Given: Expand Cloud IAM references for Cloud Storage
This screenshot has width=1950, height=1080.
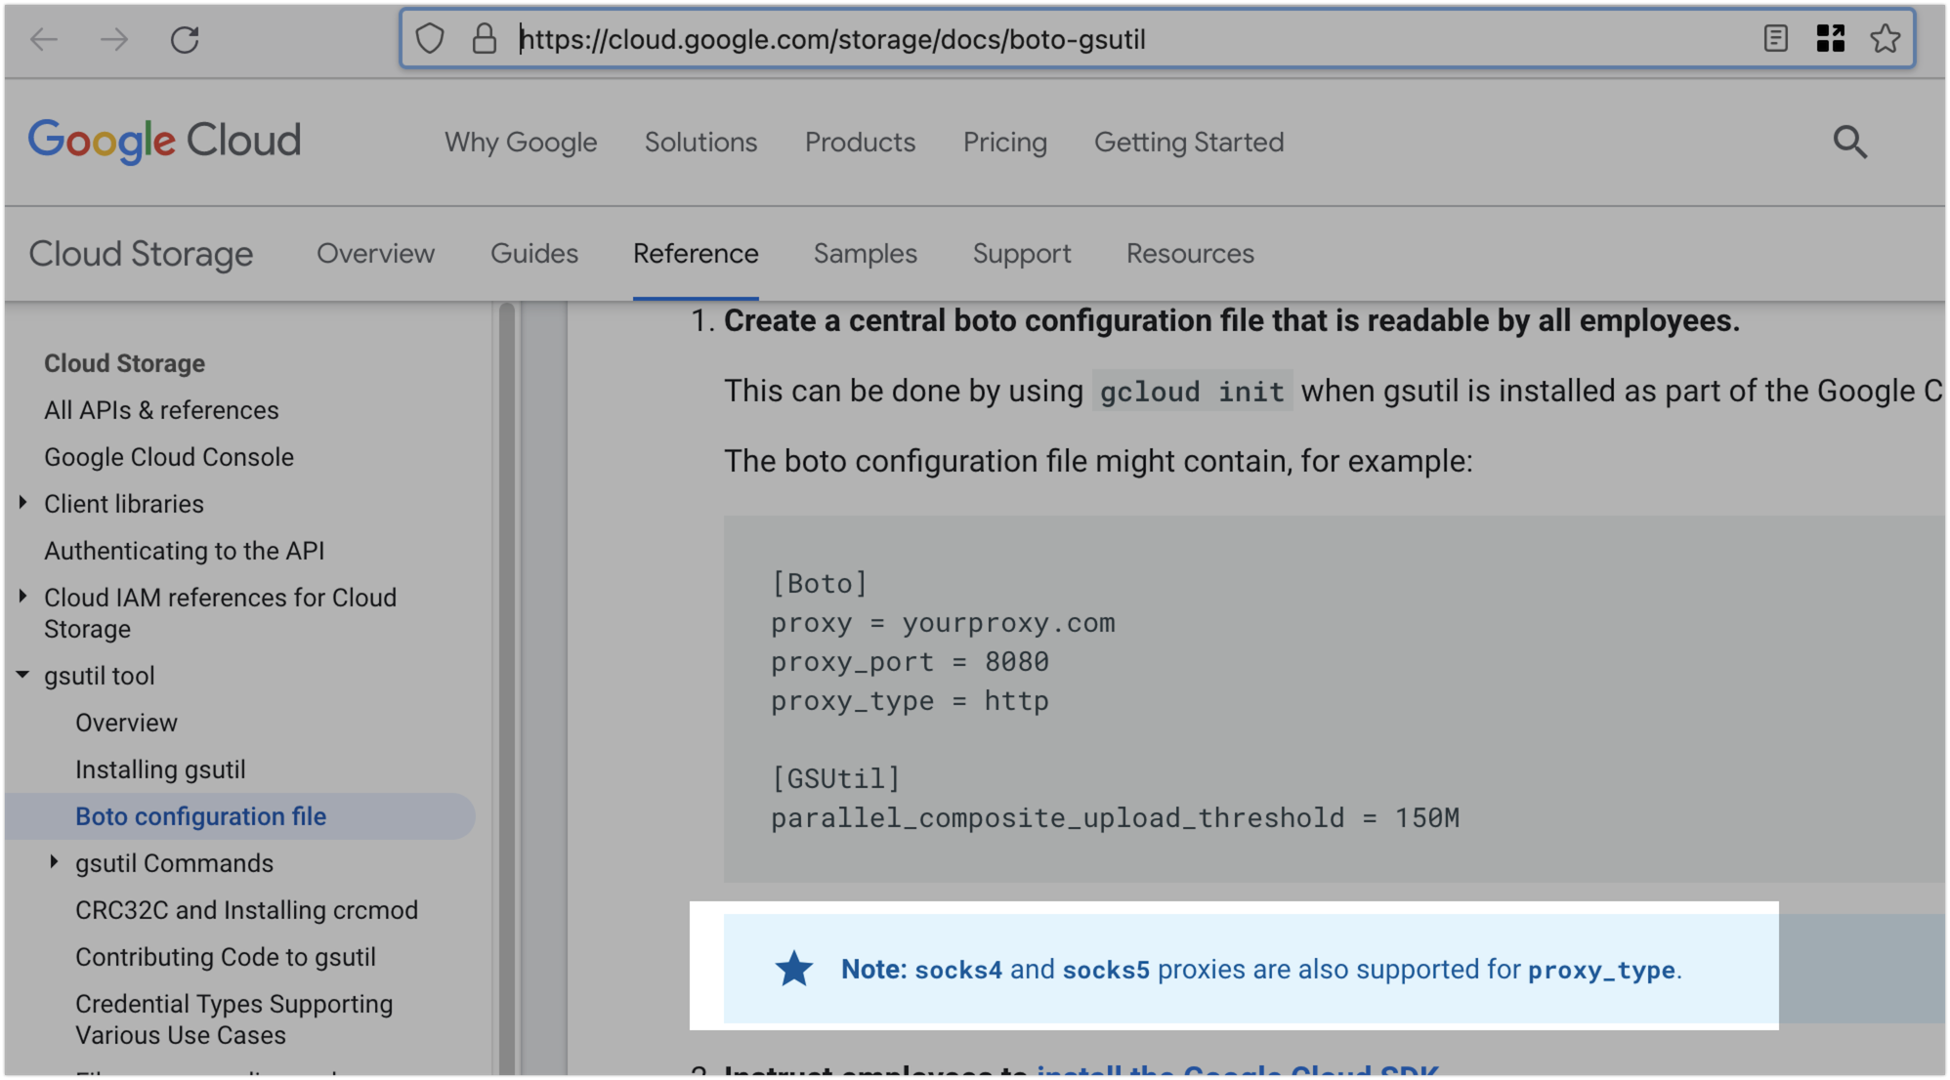Looking at the screenshot, I should coord(23,597).
